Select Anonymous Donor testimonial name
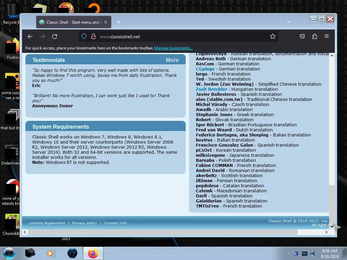Image resolution: width=347 pixels, height=260 pixels. 53,106
